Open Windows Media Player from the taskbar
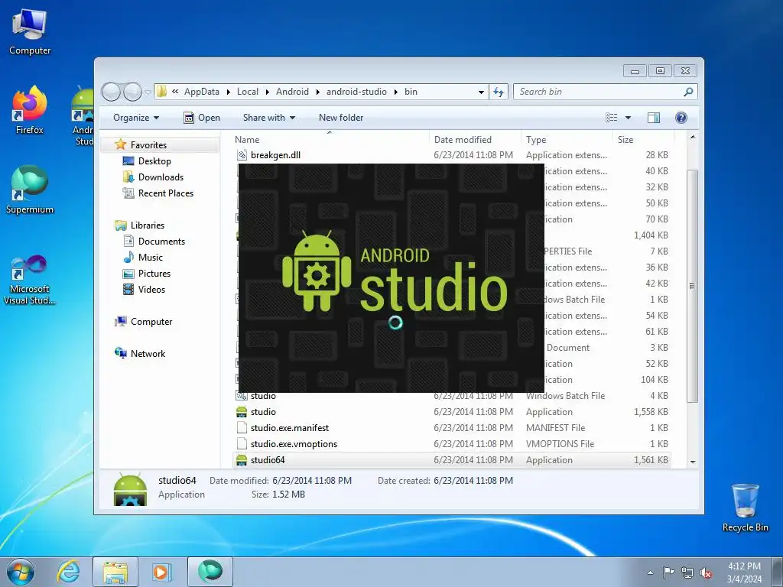 click(x=162, y=572)
